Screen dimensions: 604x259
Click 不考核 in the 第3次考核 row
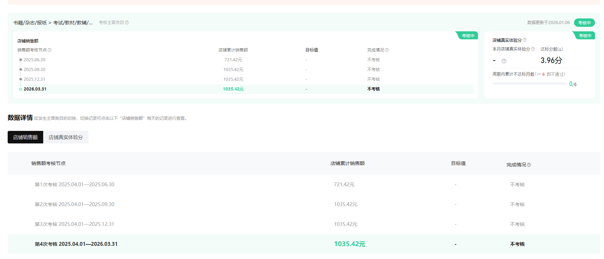(x=517, y=224)
